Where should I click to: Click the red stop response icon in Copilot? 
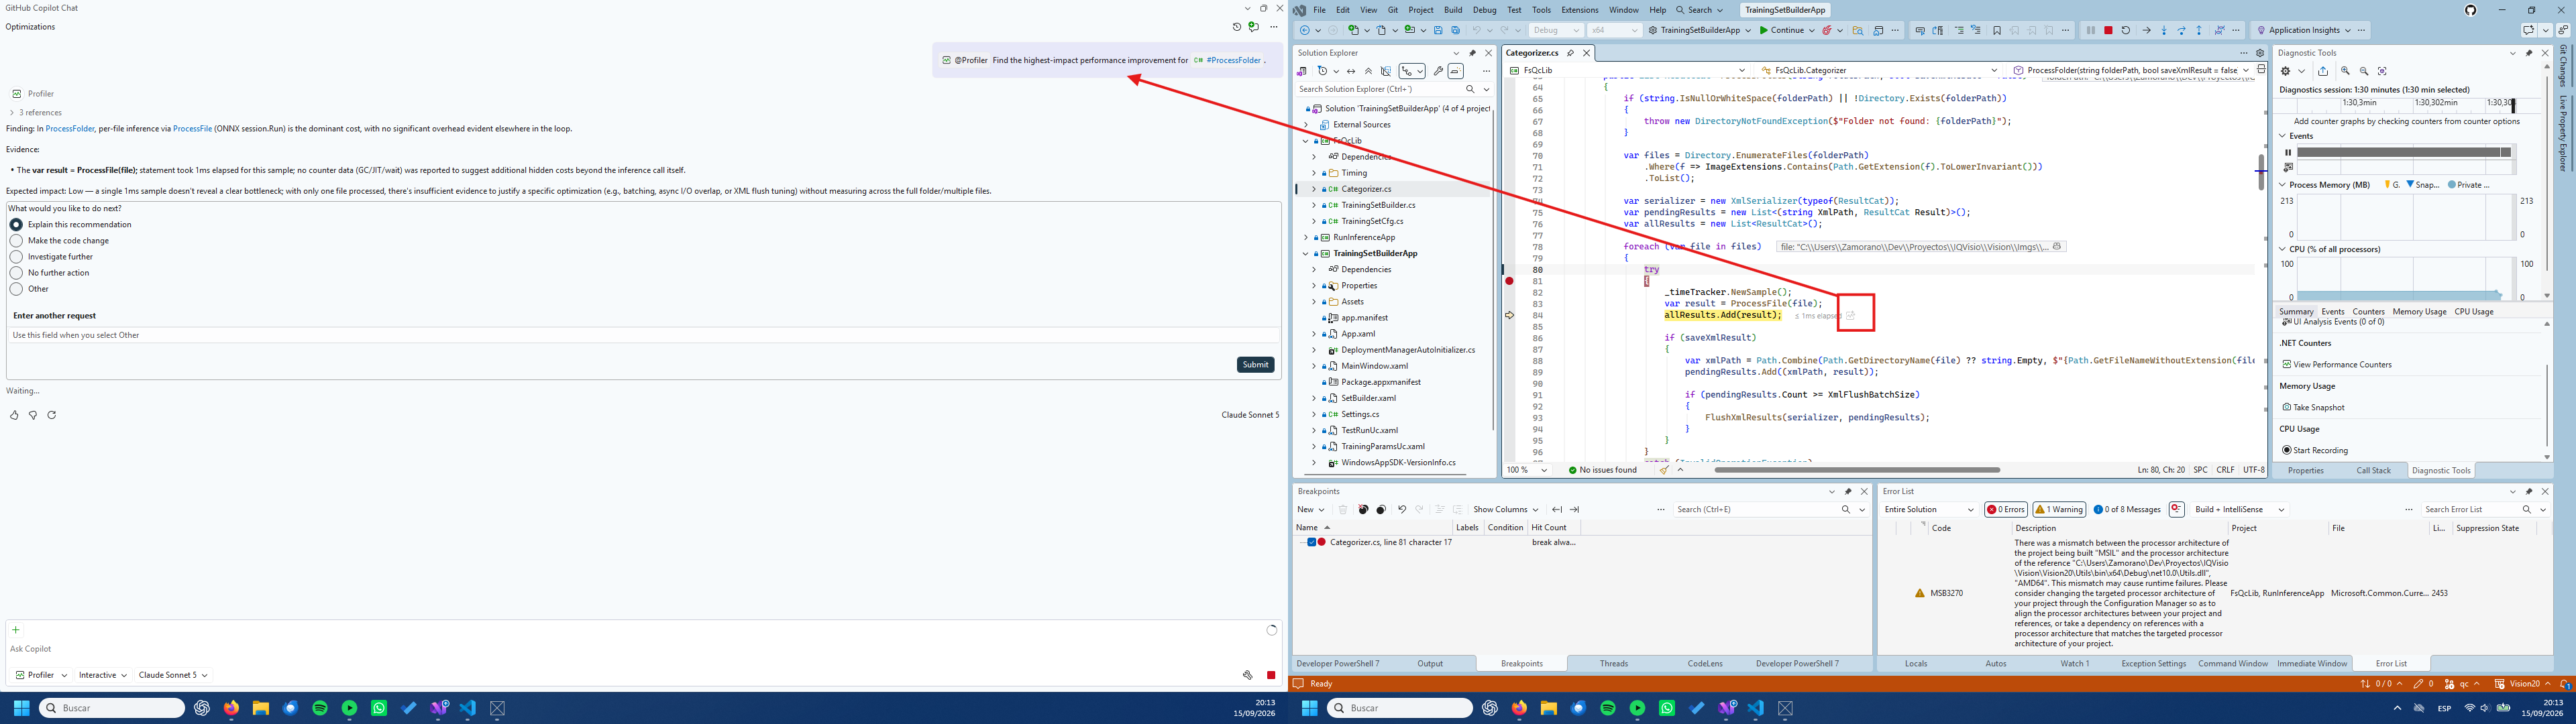point(1271,675)
